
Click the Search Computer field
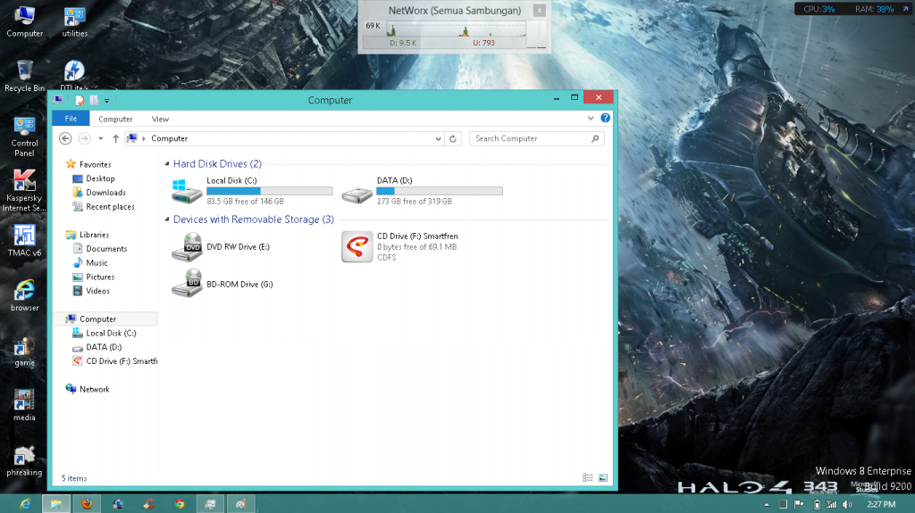[x=536, y=139]
